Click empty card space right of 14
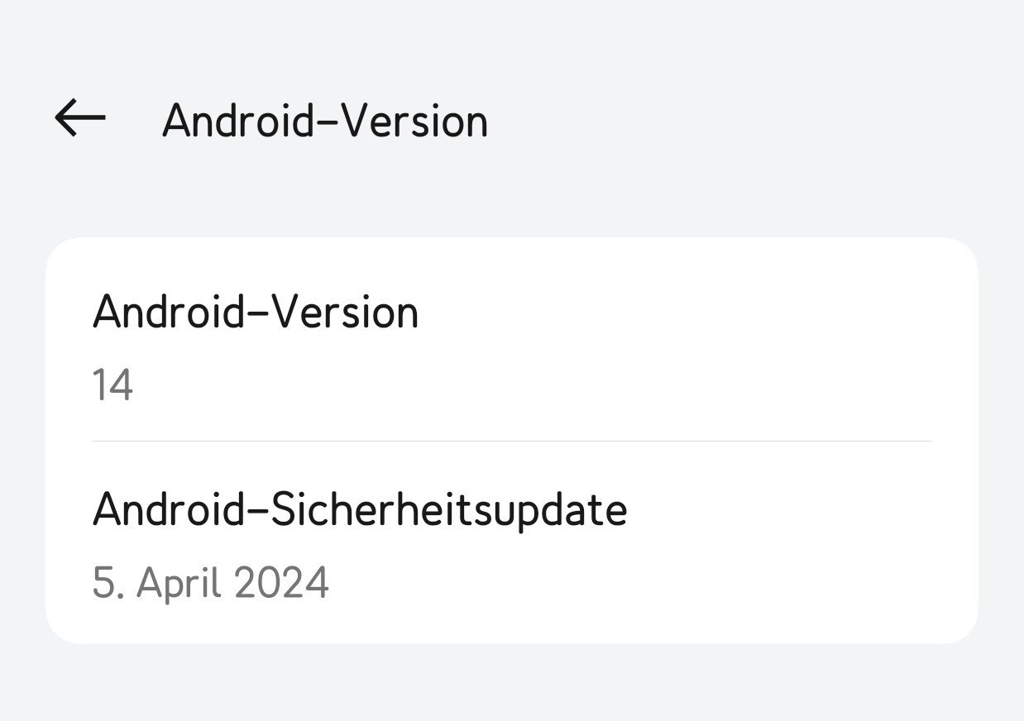 tap(579, 386)
